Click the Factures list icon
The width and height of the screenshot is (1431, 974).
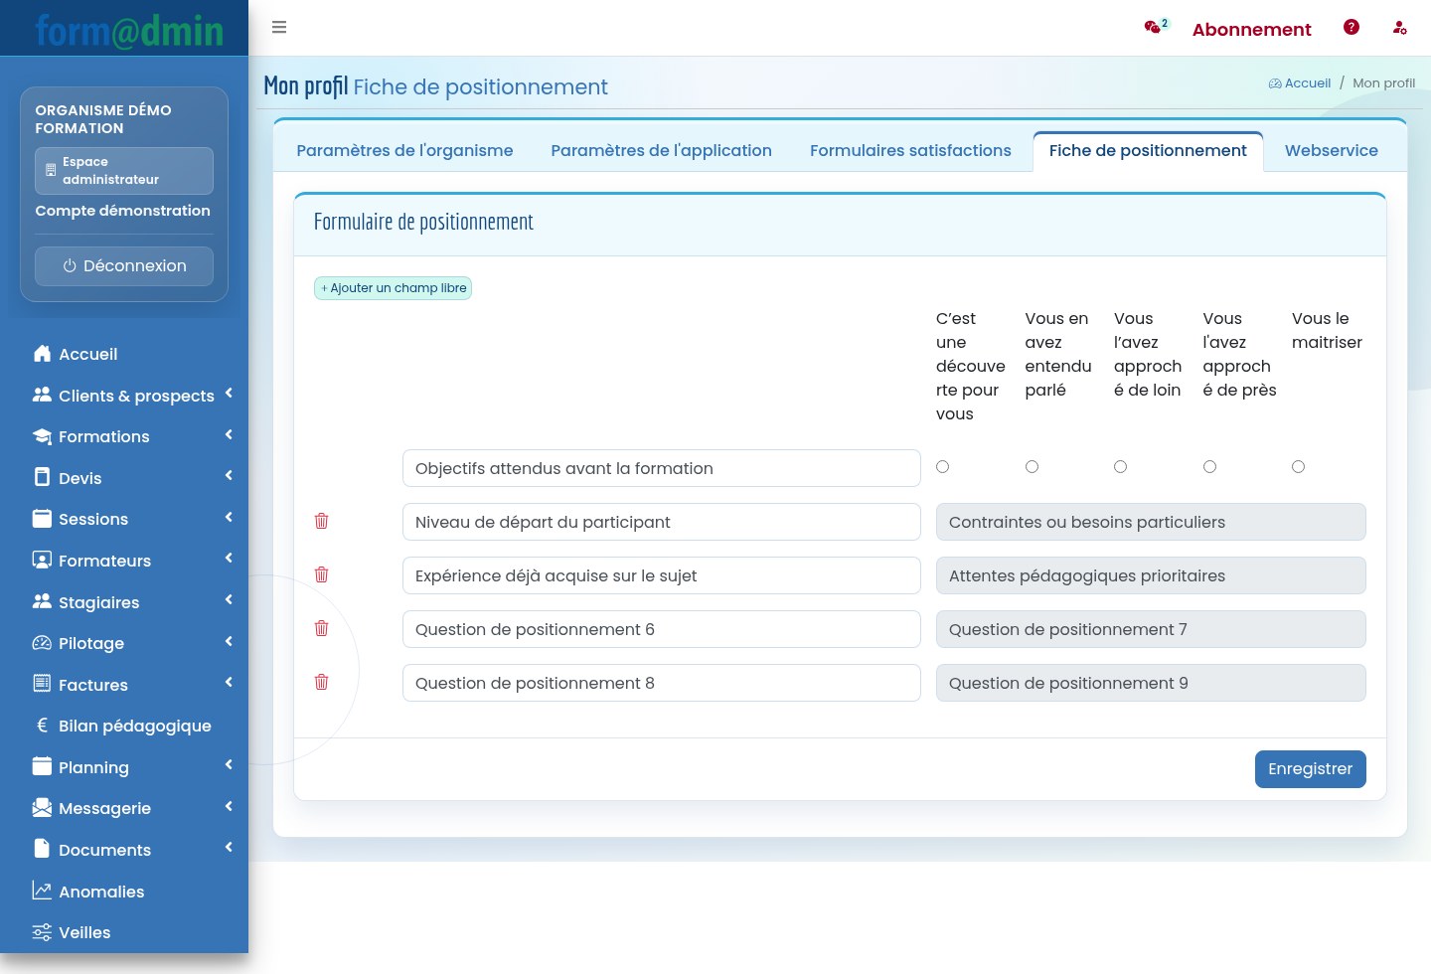(x=42, y=684)
